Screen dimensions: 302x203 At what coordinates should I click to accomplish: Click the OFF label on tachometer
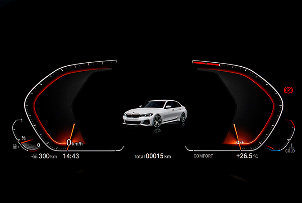point(240,143)
